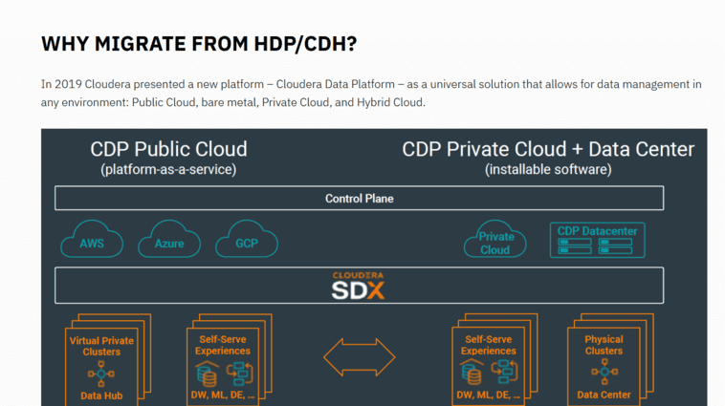Click the right Self-Serve Experiences label

[489, 345]
